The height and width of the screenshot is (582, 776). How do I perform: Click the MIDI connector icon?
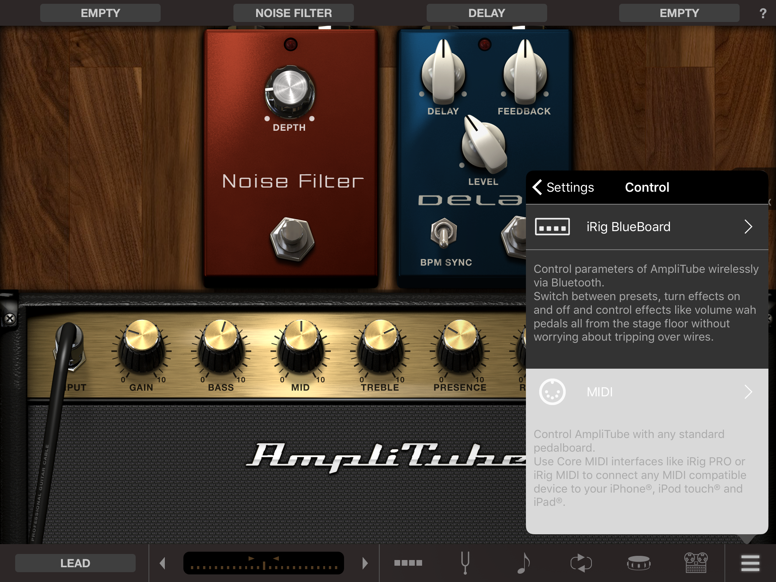552,392
